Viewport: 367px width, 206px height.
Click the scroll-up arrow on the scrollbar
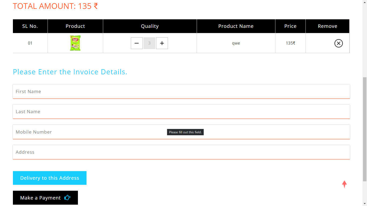(x=365, y=2)
